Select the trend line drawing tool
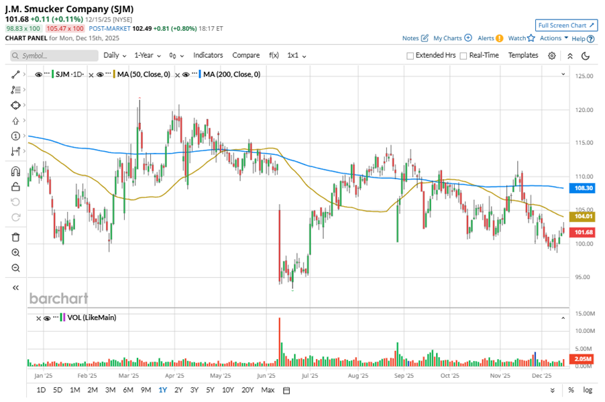This screenshot has width=605, height=402. (x=15, y=74)
